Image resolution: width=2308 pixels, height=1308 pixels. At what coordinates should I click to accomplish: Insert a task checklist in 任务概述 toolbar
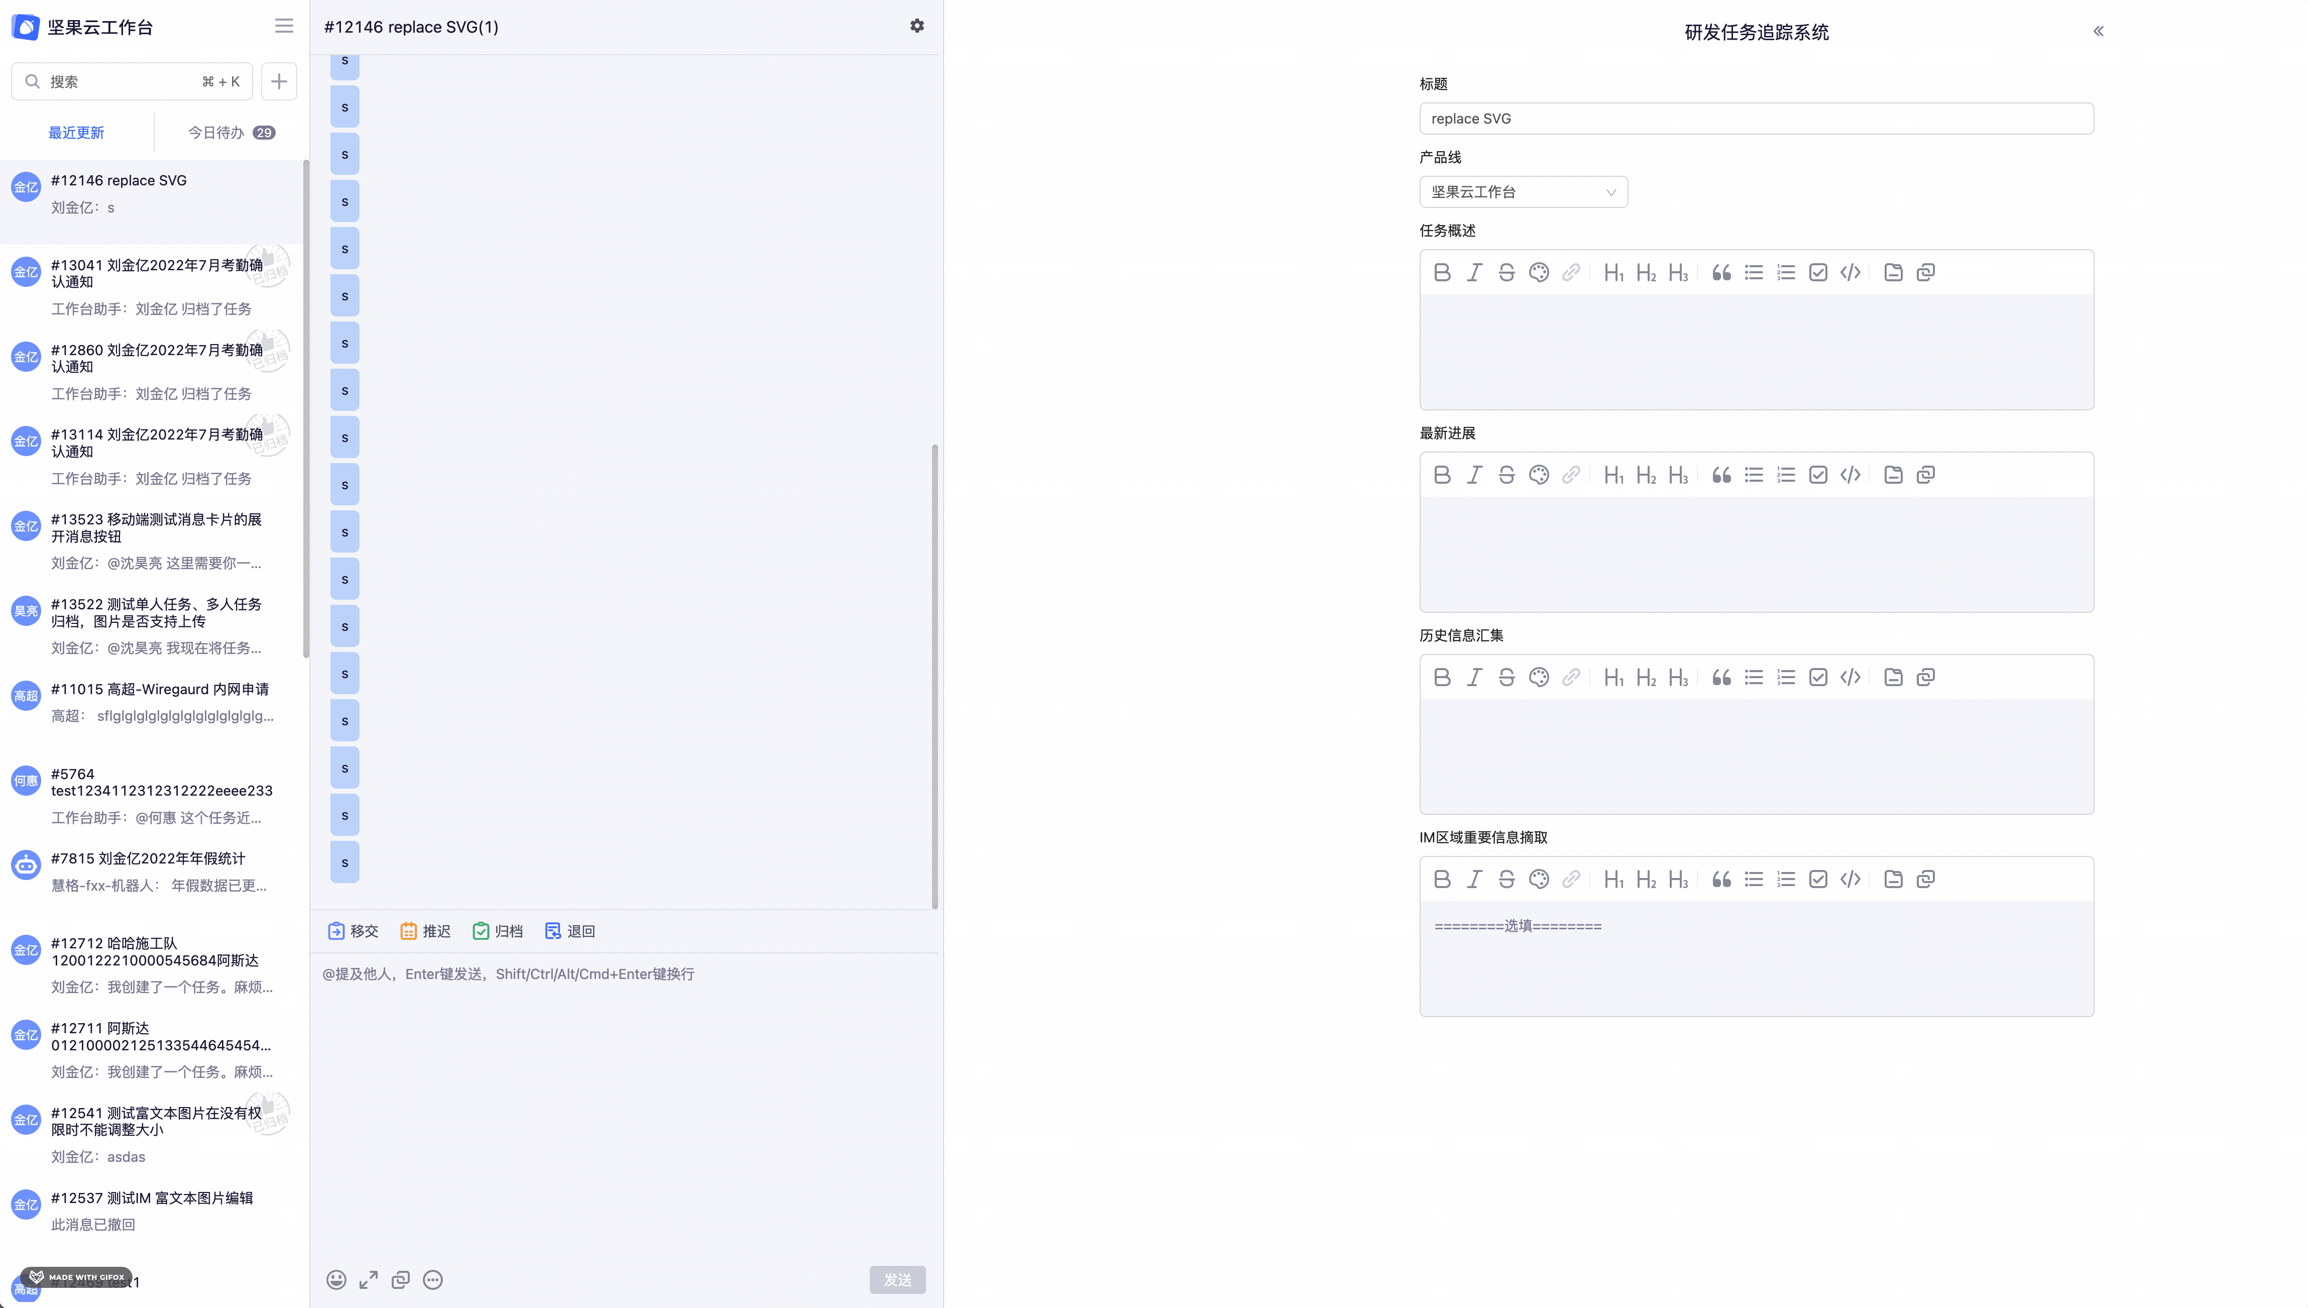1818,271
